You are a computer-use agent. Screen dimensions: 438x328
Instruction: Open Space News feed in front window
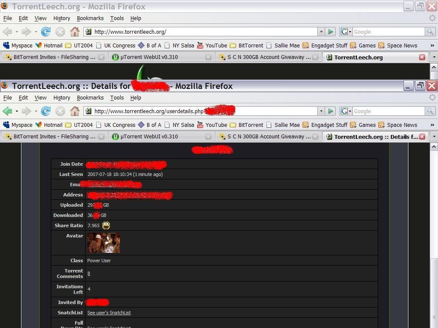(398, 125)
